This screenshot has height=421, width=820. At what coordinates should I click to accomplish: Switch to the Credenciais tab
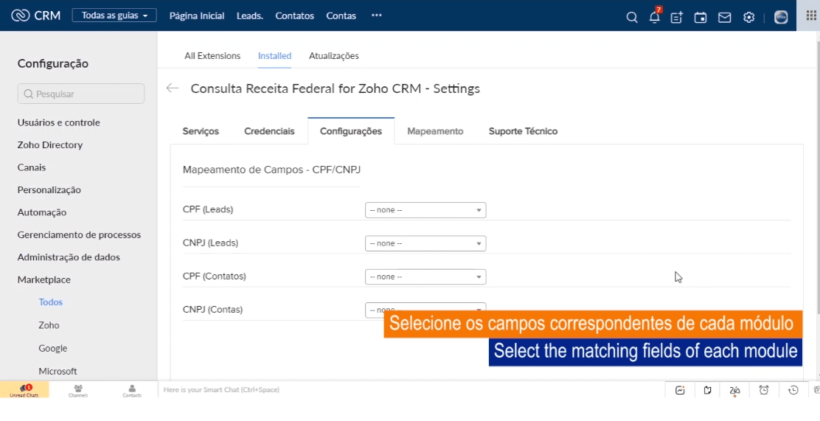click(x=269, y=131)
